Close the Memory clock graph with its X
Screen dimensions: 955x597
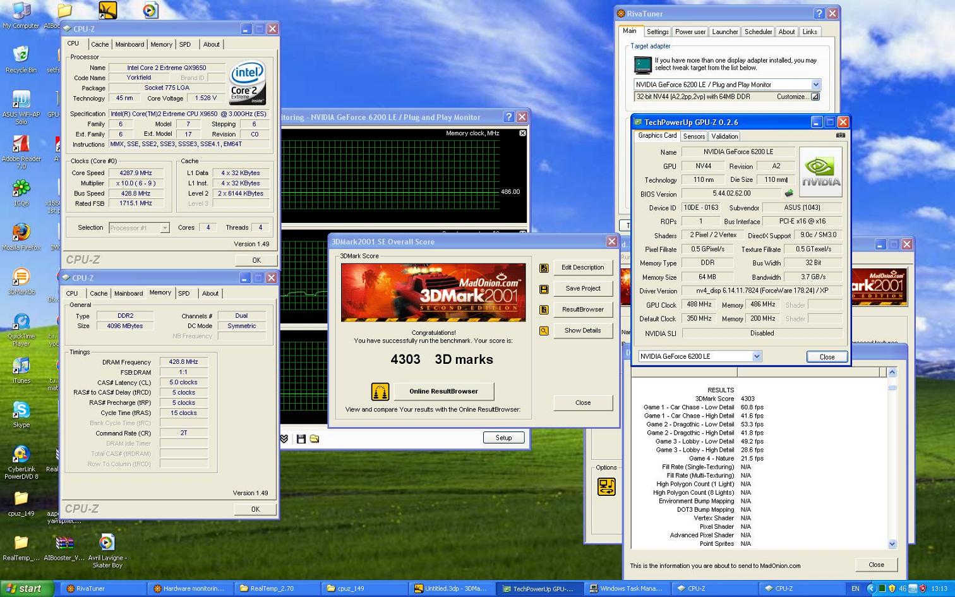522,133
